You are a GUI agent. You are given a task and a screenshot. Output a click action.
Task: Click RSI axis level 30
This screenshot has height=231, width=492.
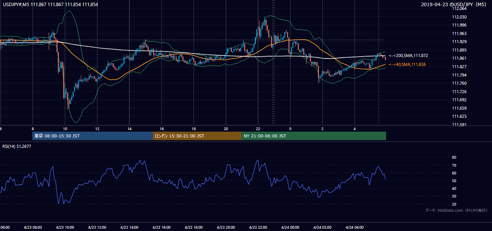pos(454,196)
